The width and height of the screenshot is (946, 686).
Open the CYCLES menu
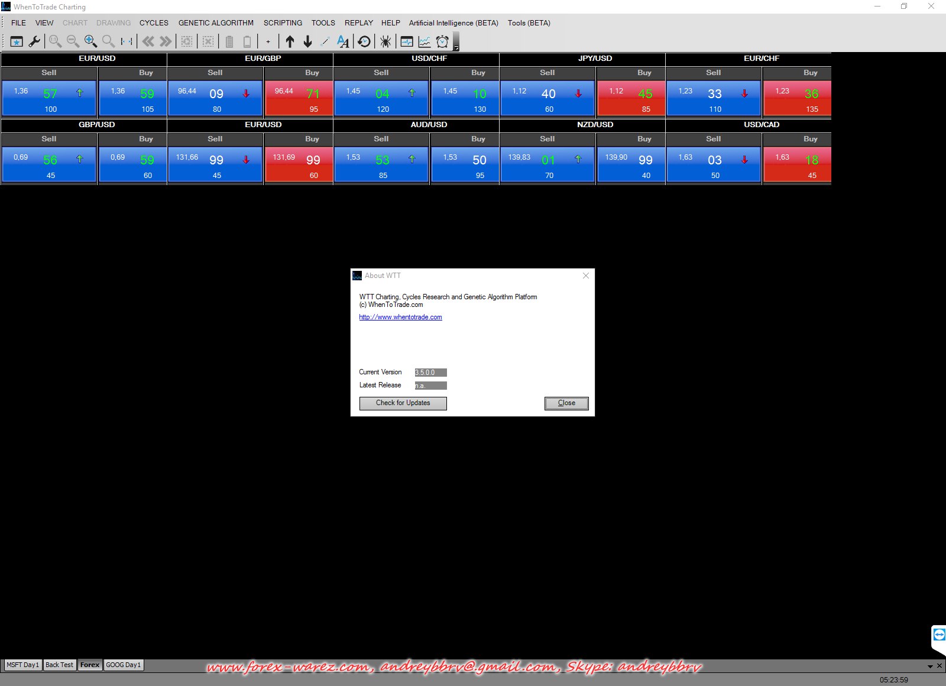pos(154,23)
